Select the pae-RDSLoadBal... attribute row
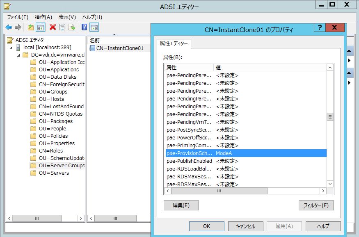Viewport: 359px width, 237px height. tap(246, 169)
